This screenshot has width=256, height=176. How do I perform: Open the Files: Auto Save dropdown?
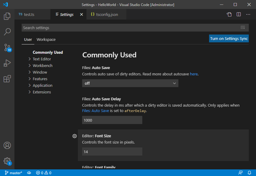(130, 83)
